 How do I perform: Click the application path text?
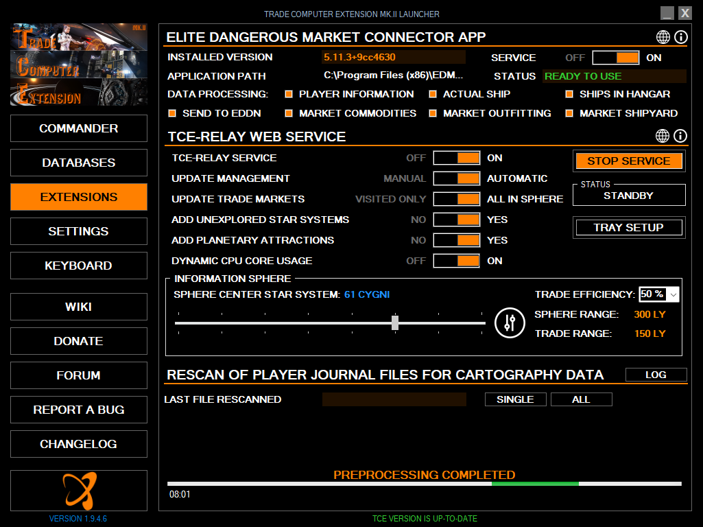coord(393,75)
